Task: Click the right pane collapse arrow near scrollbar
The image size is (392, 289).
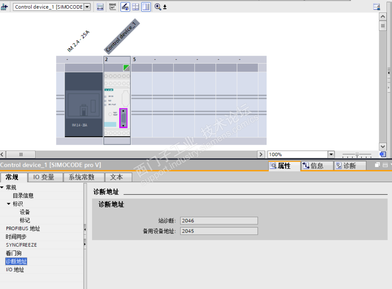Action: pos(389,73)
